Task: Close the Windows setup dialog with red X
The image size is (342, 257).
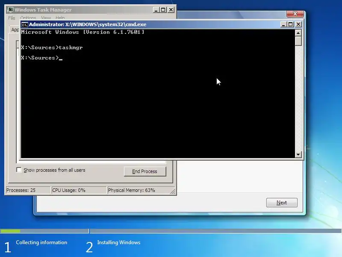Action: coord(295,14)
